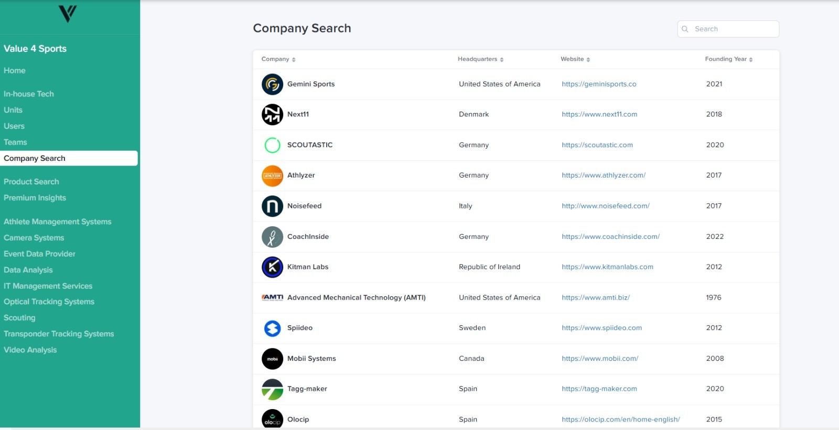Open Premium Insights in the sidebar

tap(35, 198)
